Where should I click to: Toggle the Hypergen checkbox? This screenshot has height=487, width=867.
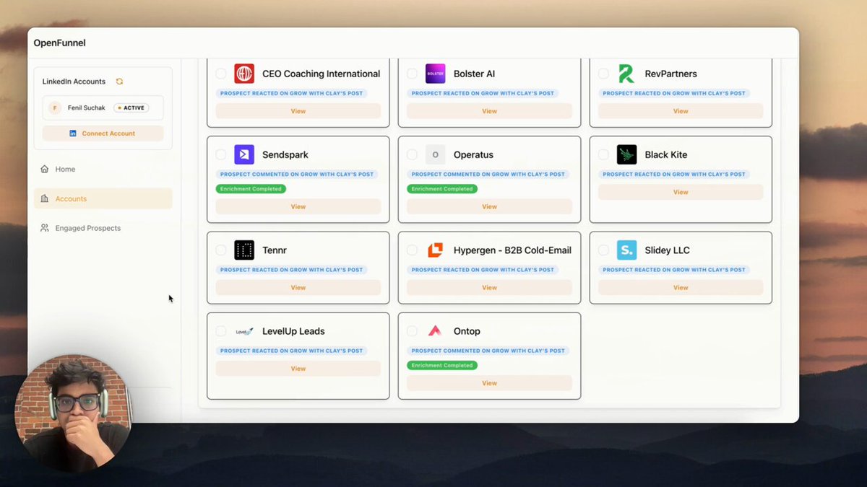click(412, 250)
